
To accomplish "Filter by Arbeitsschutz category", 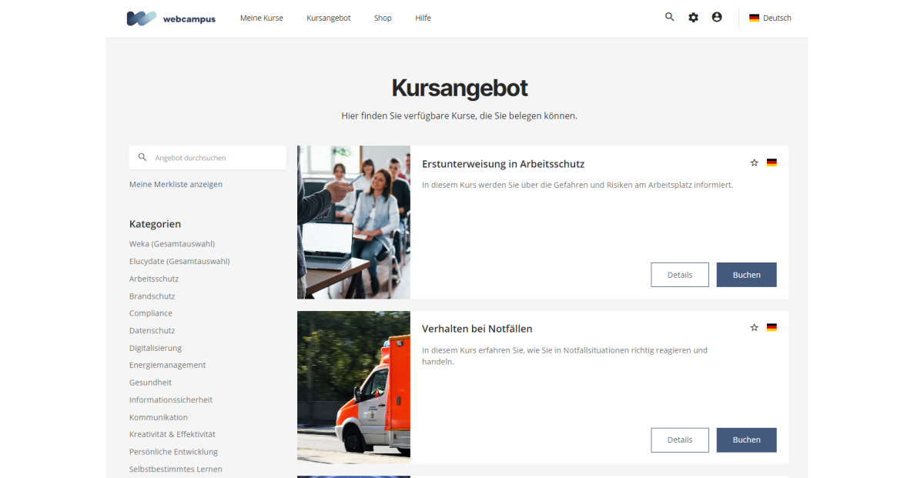I will [x=154, y=279].
